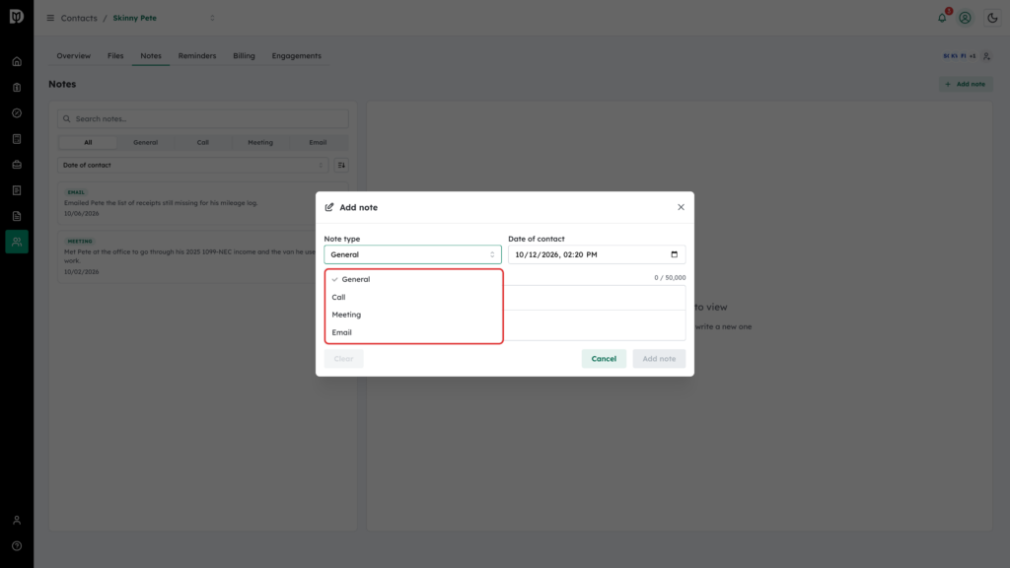The width and height of the screenshot is (1010, 568).
Task: Select General in note type list
Action: coord(413,279)
